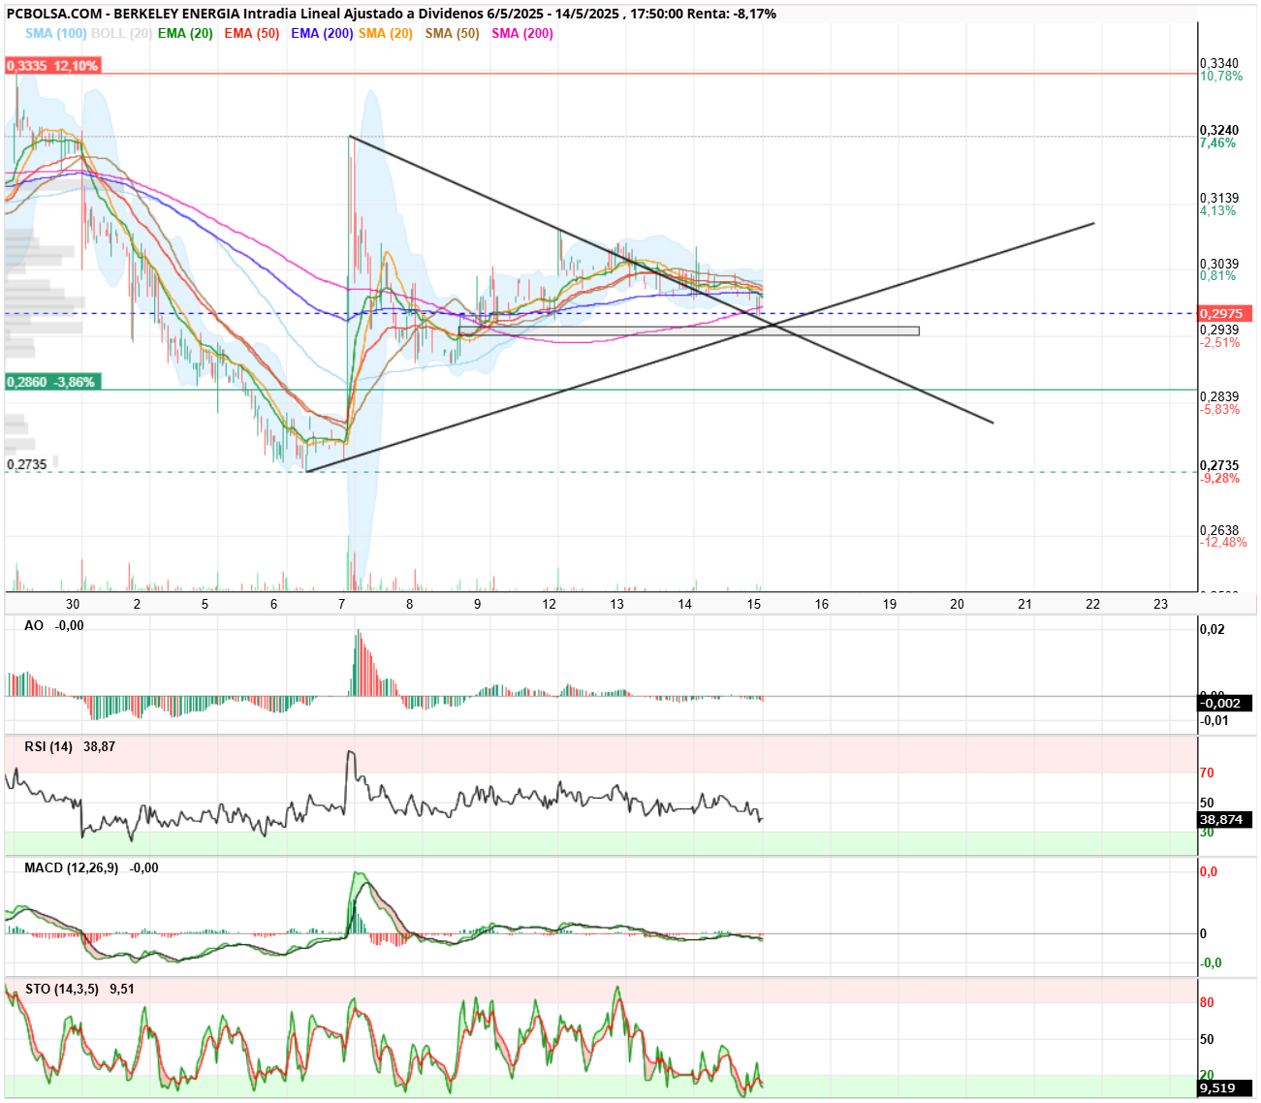The width and height of the screenshot is (1261, 1103).
Task: Click the 0,2839 price axis value
Action: [x=1219, y=396]
